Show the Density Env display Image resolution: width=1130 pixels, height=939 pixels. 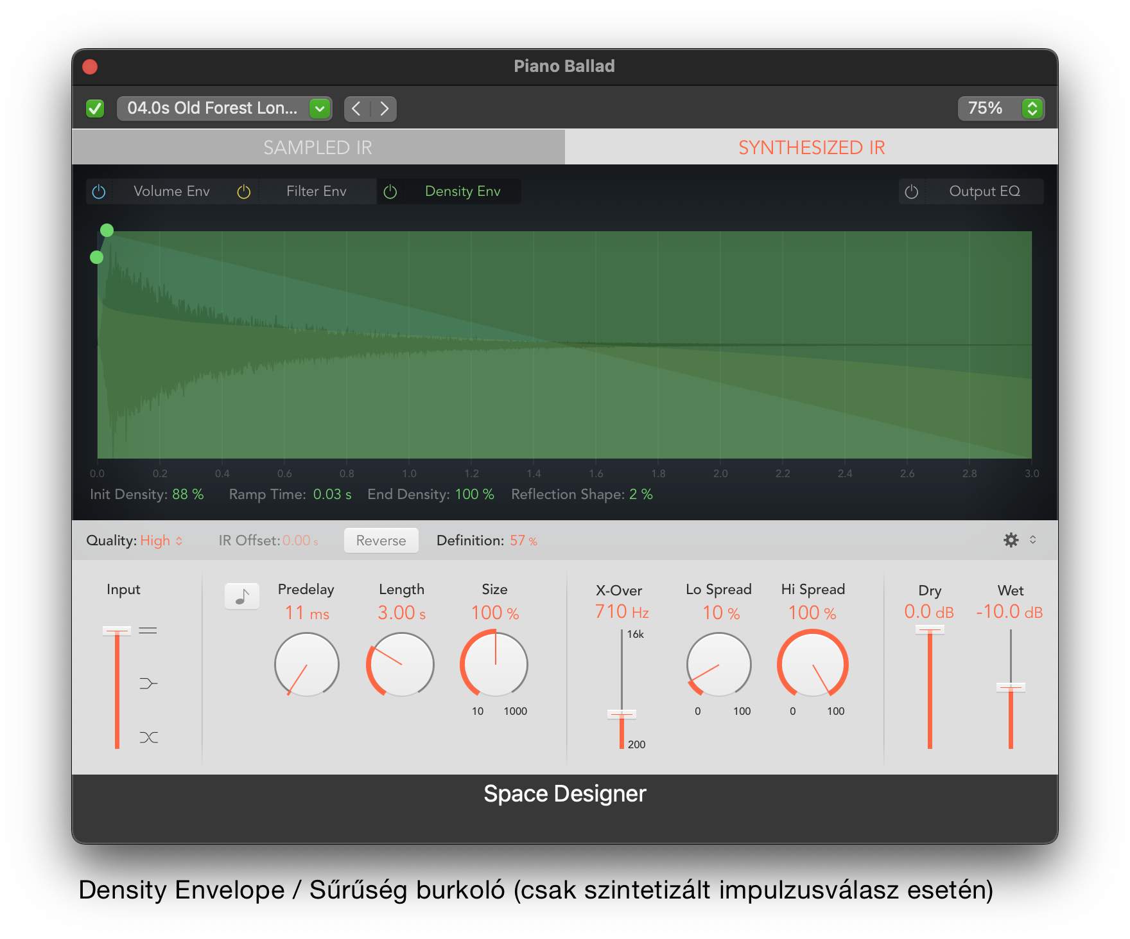[463, 191]
